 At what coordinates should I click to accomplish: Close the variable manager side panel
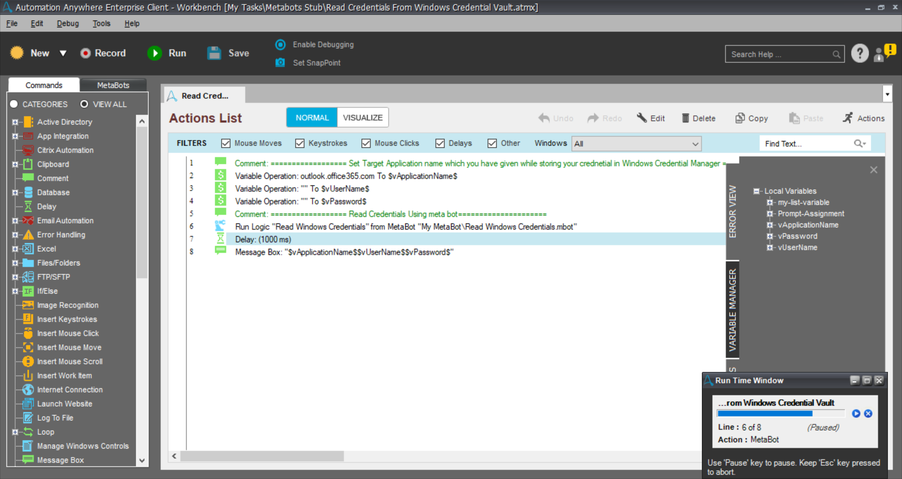click(x=873, y=170)
